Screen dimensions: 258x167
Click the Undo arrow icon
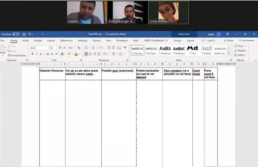click(30, 34)
